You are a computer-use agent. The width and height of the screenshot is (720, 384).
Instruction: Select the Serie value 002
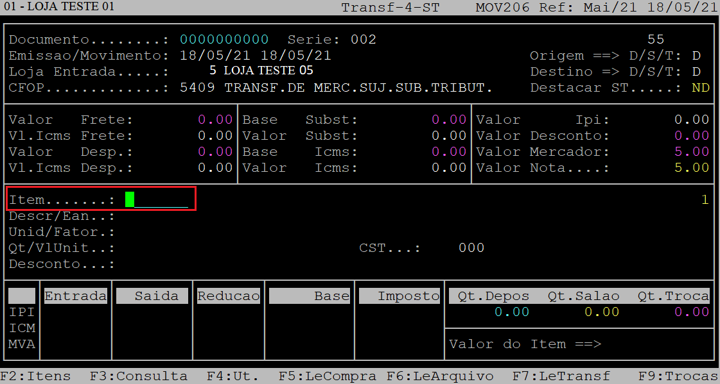pos(364,40)
